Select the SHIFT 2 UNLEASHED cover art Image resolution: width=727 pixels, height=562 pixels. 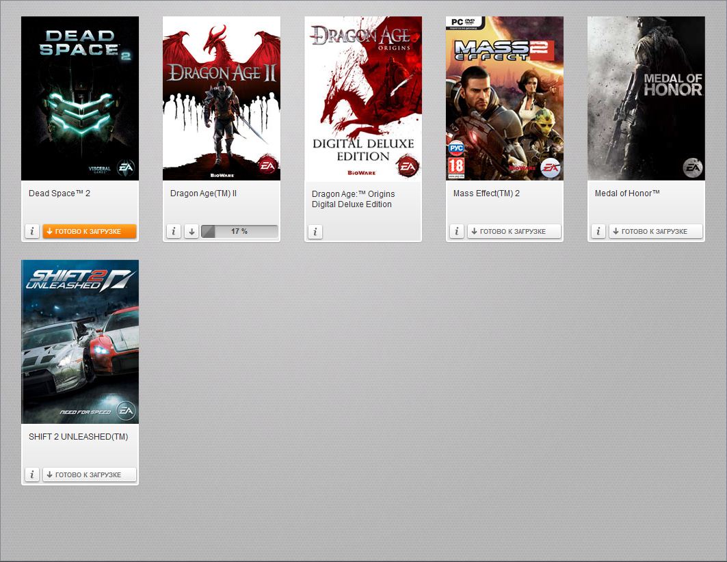(80, 341)
